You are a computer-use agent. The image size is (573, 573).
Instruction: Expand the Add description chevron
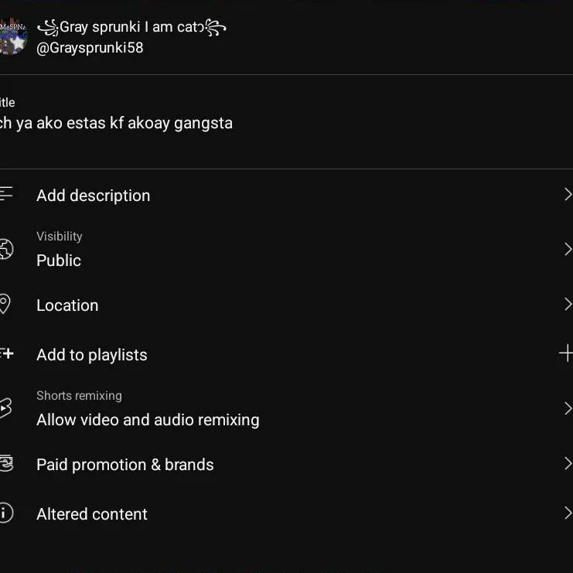tap(568, 194)
